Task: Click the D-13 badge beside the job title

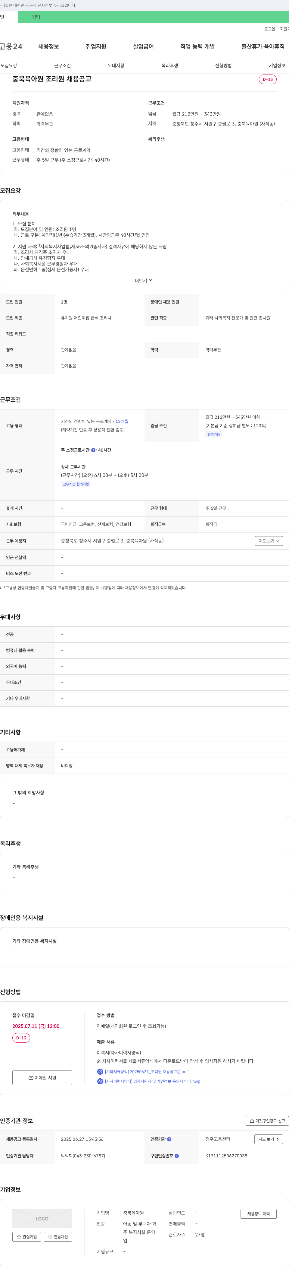Action: 267,79
